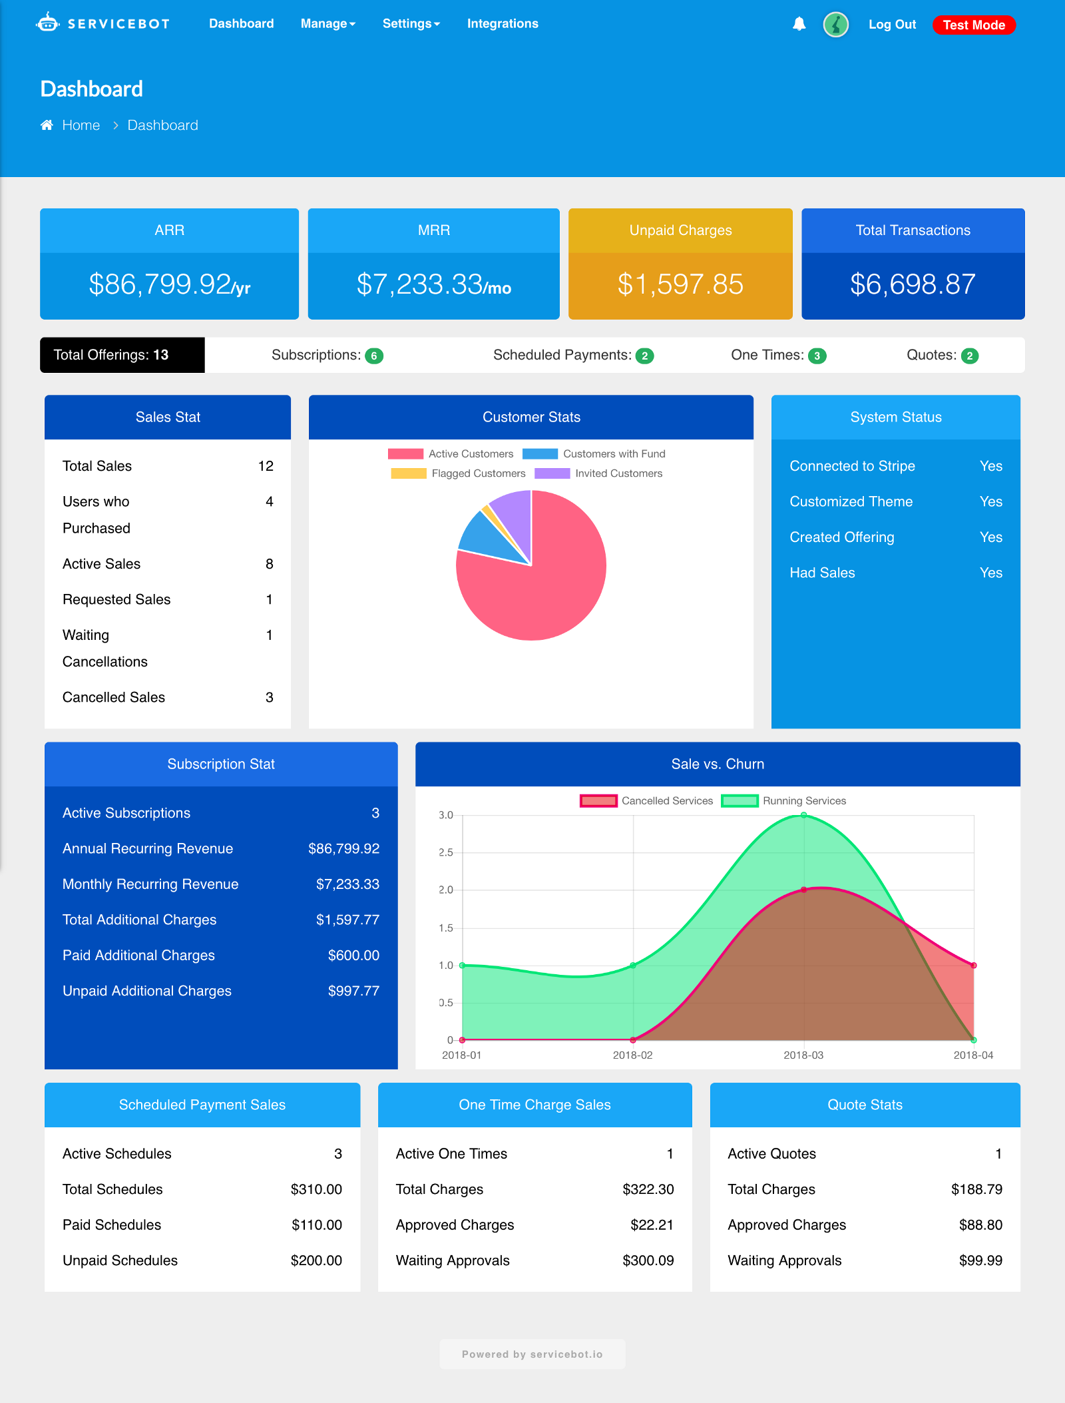Screen dimensions: 1065x1403
Task: Click the Created Offering status row
Action: (896, 537)
